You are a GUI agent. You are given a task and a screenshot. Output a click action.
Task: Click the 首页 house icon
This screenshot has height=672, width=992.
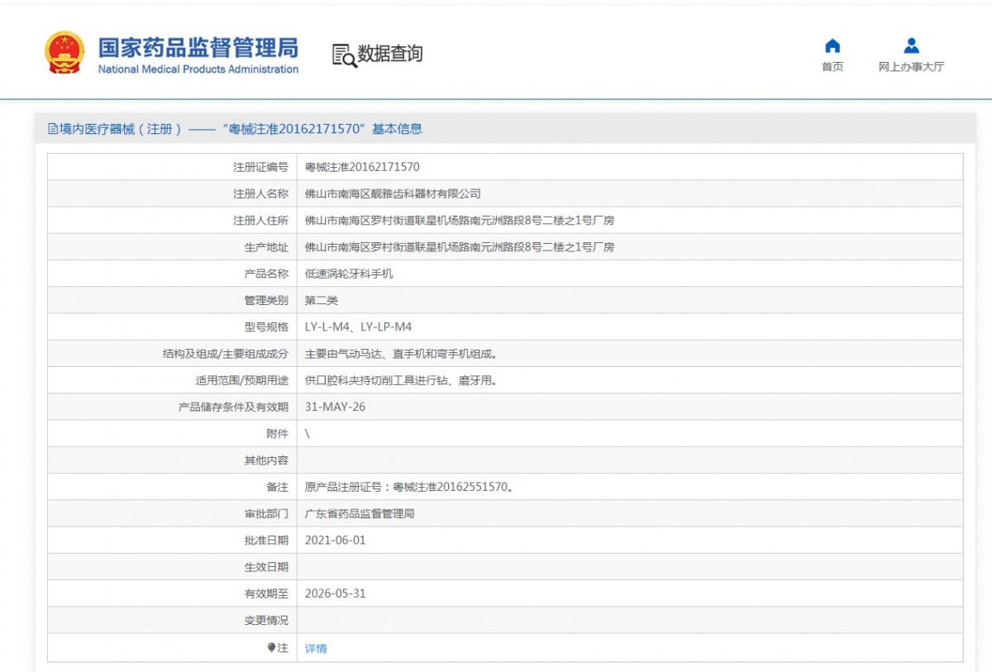pos(832,45)
